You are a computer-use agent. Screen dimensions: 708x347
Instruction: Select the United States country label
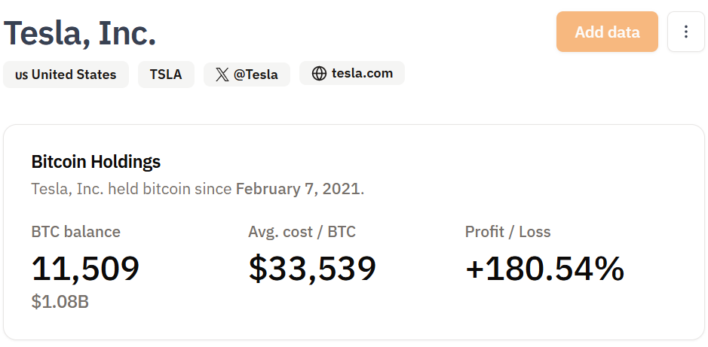coord(74,75)
